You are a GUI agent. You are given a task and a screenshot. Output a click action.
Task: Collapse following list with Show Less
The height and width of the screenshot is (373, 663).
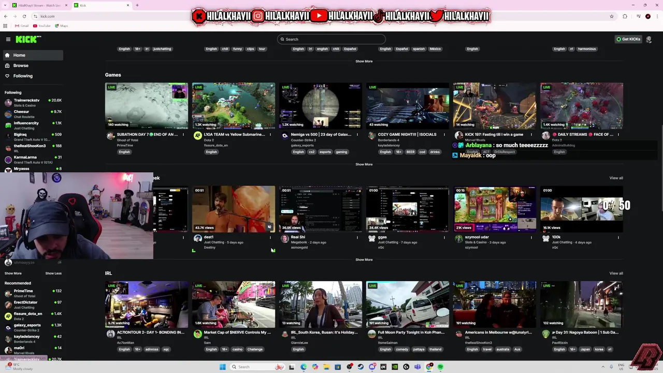tap(53, 273)
